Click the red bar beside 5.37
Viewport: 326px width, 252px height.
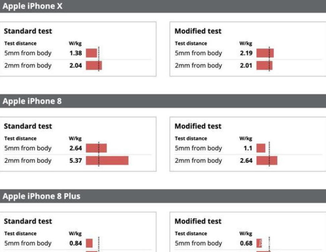coord(107,161)
